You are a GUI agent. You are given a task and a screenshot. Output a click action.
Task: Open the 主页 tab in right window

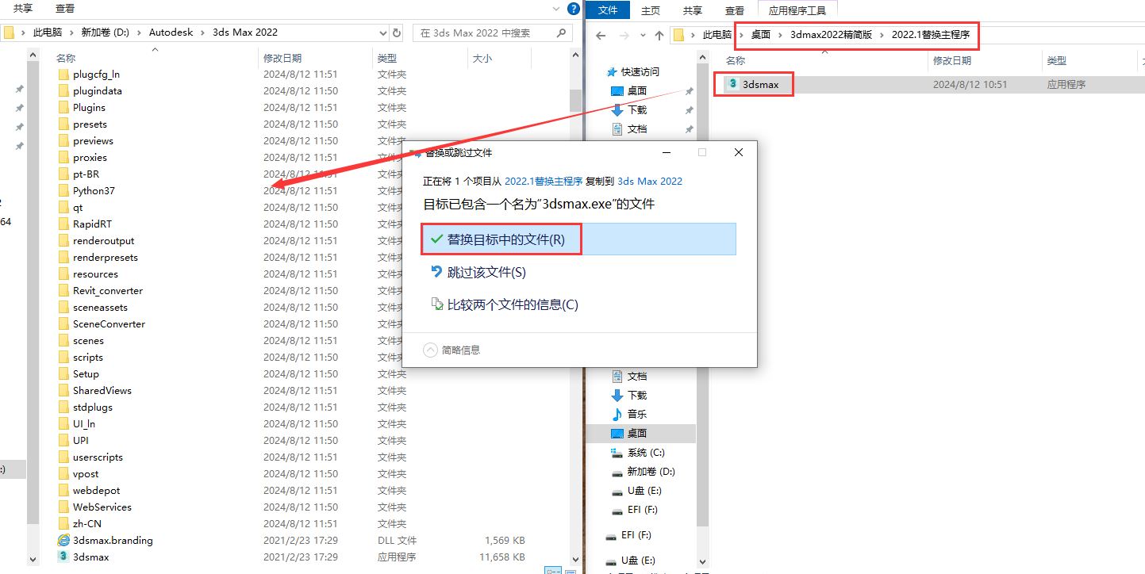[x=651, y=10]
